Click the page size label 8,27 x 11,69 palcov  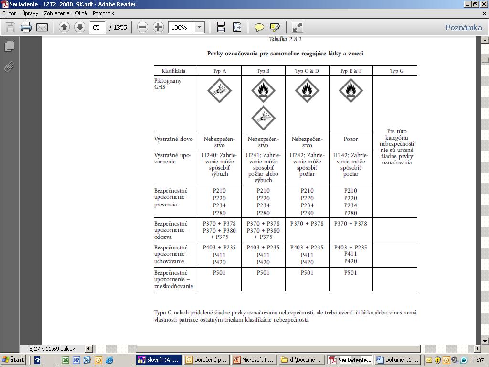(x=52, y=349)
